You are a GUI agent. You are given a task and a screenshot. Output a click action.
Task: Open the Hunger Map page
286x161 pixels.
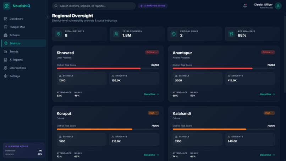(24, 27)
